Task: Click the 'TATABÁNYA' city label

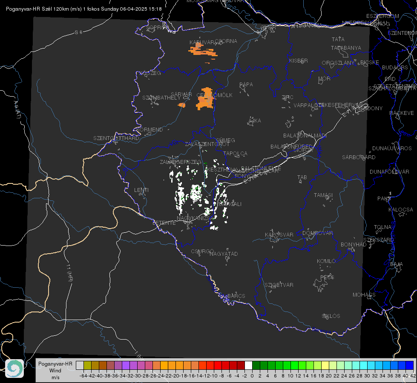Action: point(346,48)
